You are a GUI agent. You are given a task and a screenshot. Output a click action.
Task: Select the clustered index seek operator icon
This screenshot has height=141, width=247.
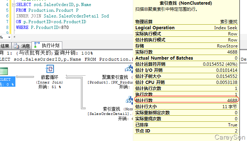pyautogui.click(x=129, y=69)
